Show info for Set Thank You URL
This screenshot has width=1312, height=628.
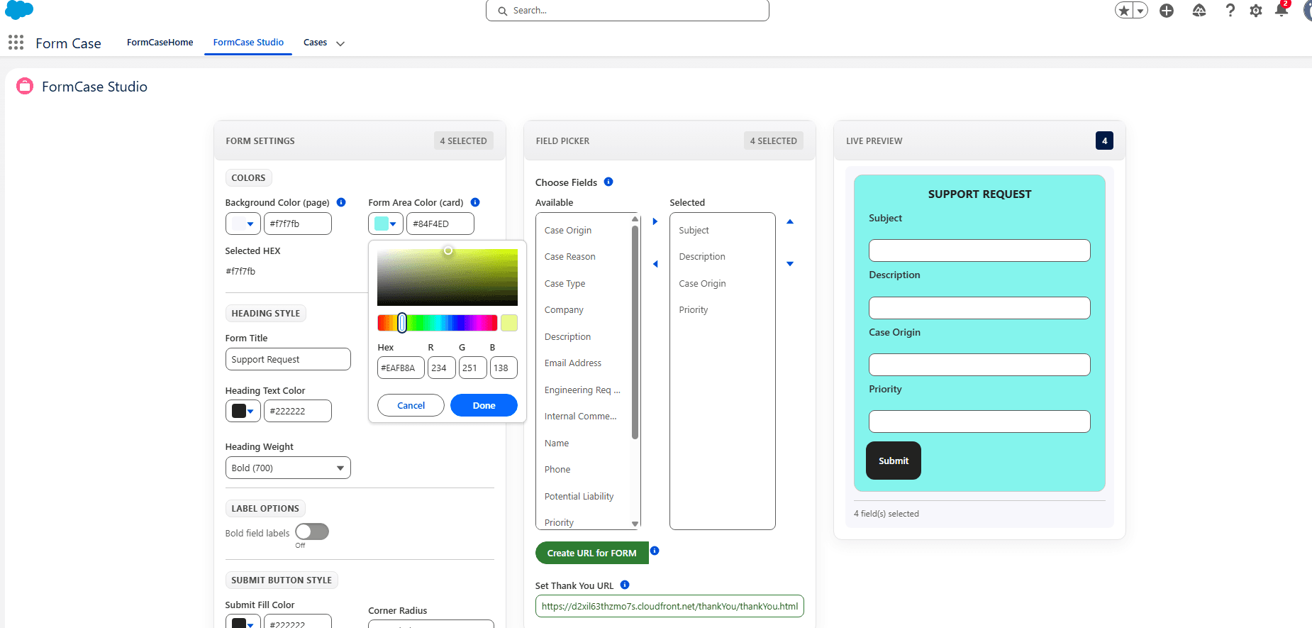click(625, 585)
